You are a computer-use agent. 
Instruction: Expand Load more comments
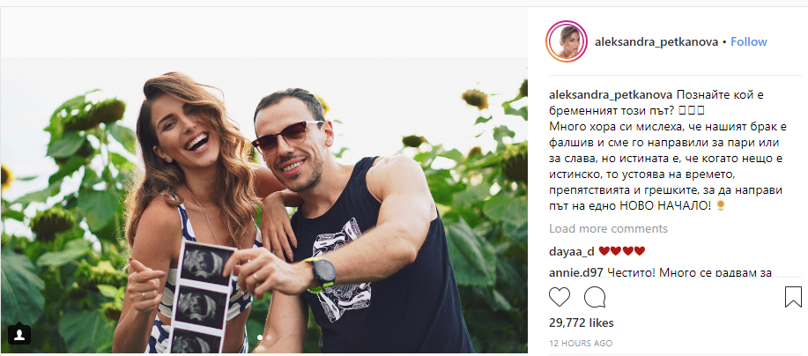coord(608,228)
